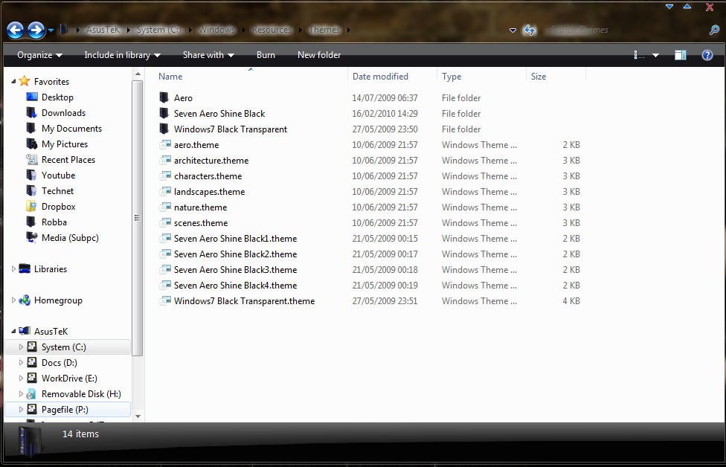Open Technet favorite link
The image size is (726, 467).
57,191
